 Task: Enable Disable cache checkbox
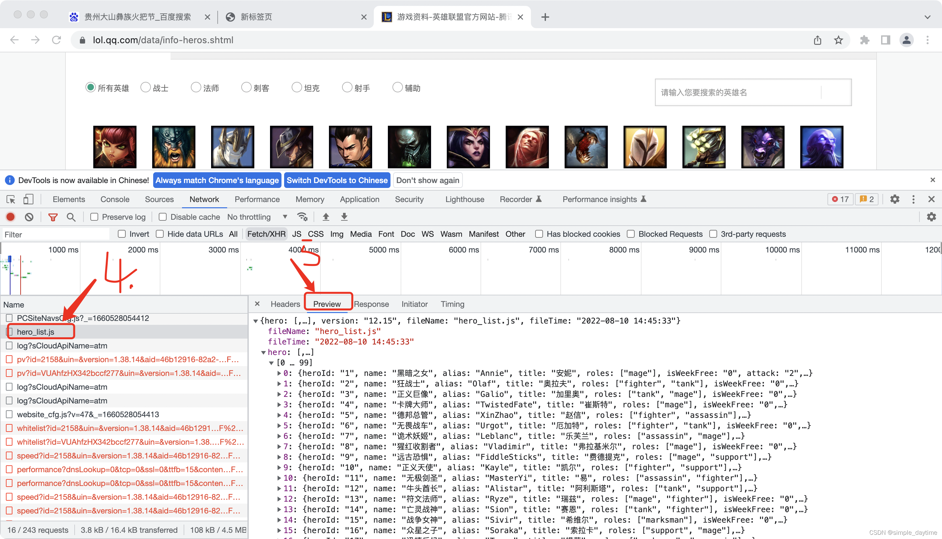162,217
